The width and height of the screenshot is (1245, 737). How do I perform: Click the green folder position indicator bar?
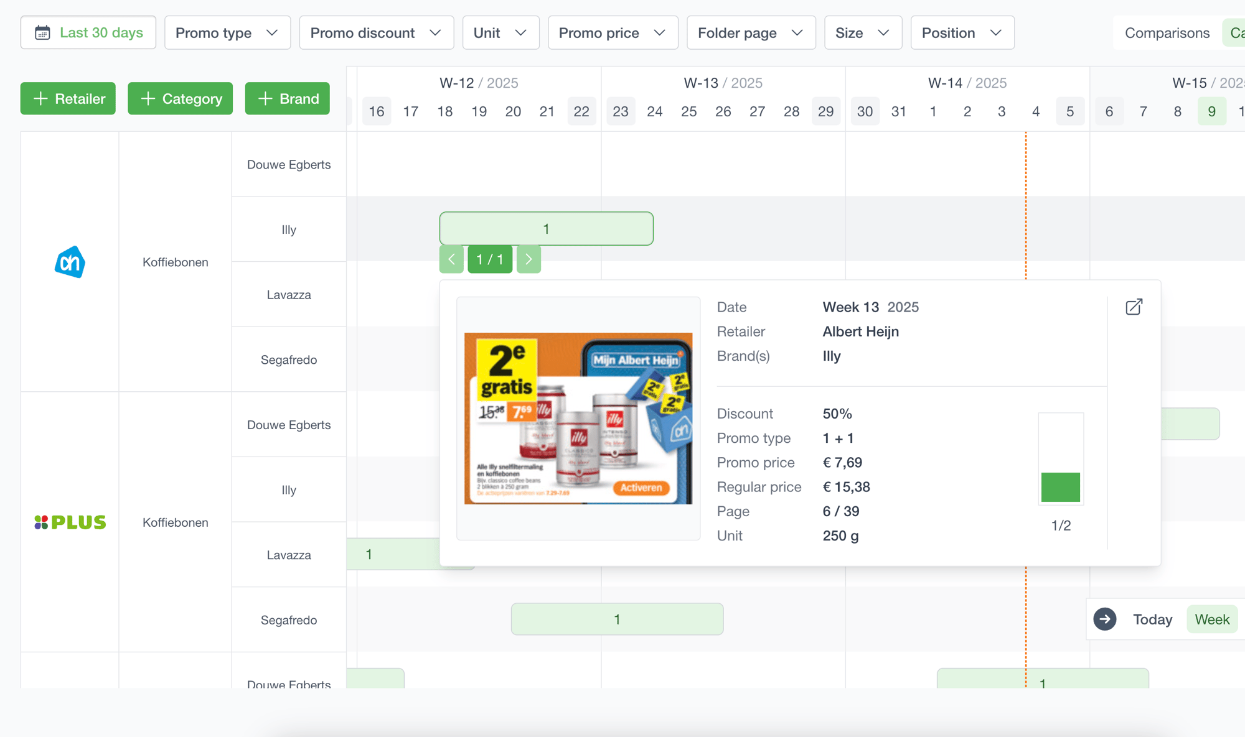(x=1061, y=487)
